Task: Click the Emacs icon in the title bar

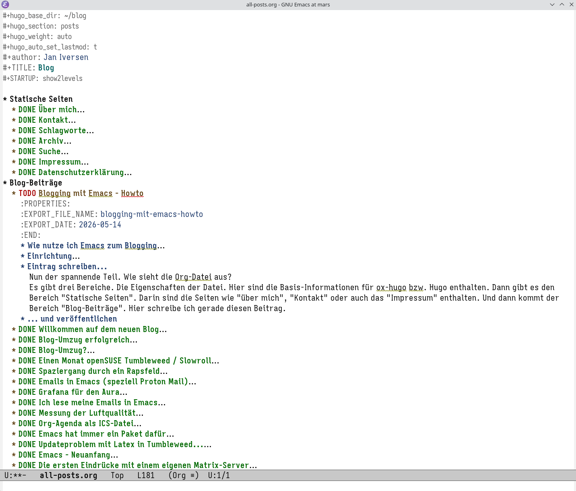Action: click(x=5, y=4)
